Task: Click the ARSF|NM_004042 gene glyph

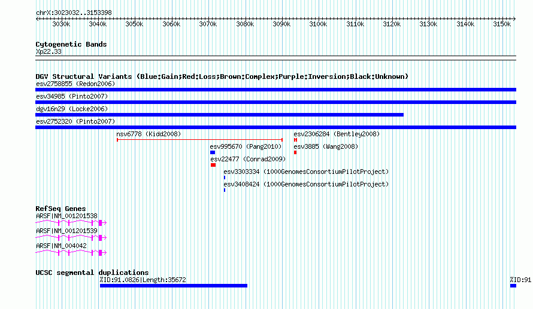Action: click(x=71, y=252)
